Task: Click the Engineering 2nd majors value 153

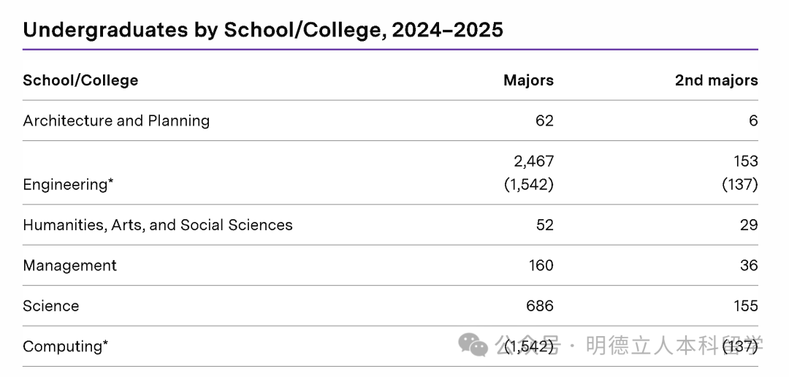Action: pyautogui.click(x=746, y=161)
